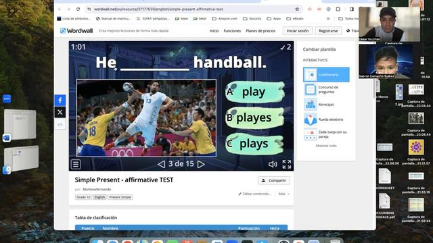Viewport: 433px width, 243px height.
Task: Choose answer B 'playes'
Action: click(x=254, y=117)
